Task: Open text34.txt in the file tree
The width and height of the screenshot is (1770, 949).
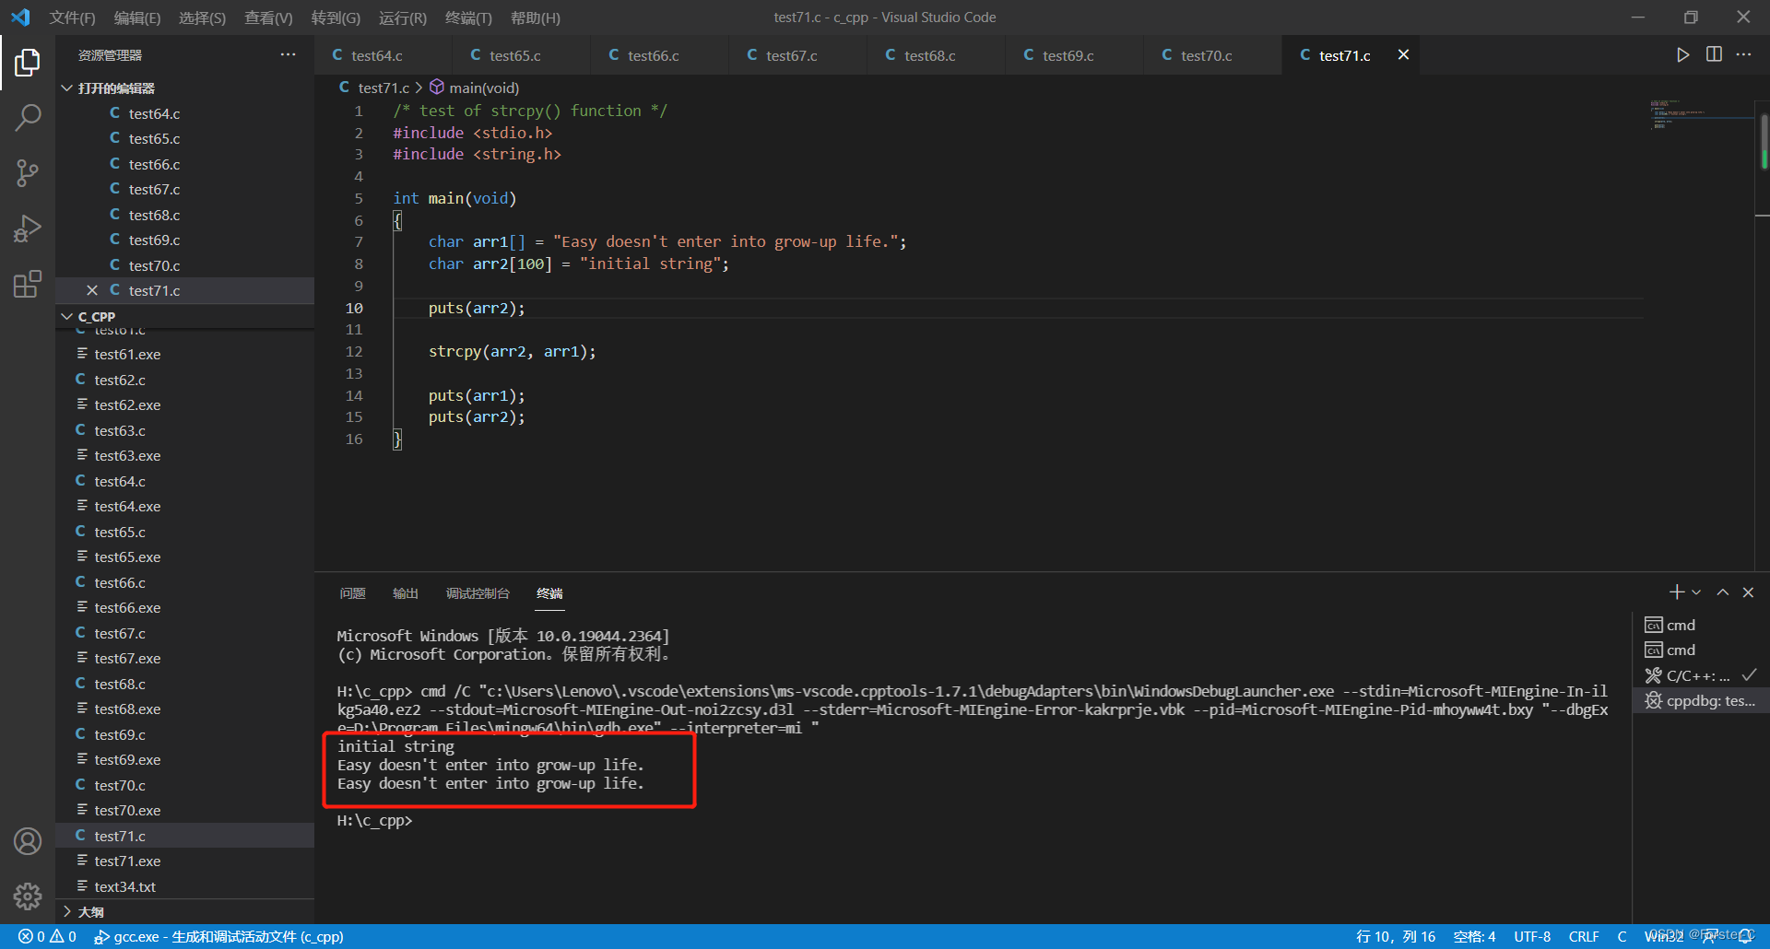Action: [184, 886]
